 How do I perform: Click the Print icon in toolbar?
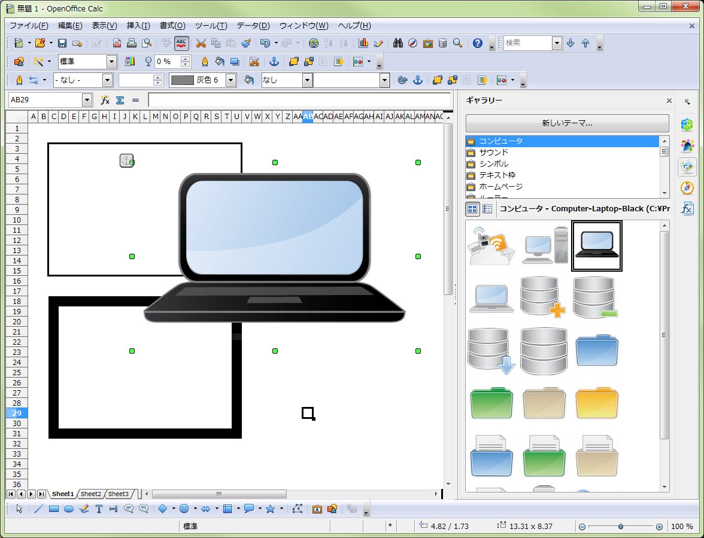tap(132, 43)
